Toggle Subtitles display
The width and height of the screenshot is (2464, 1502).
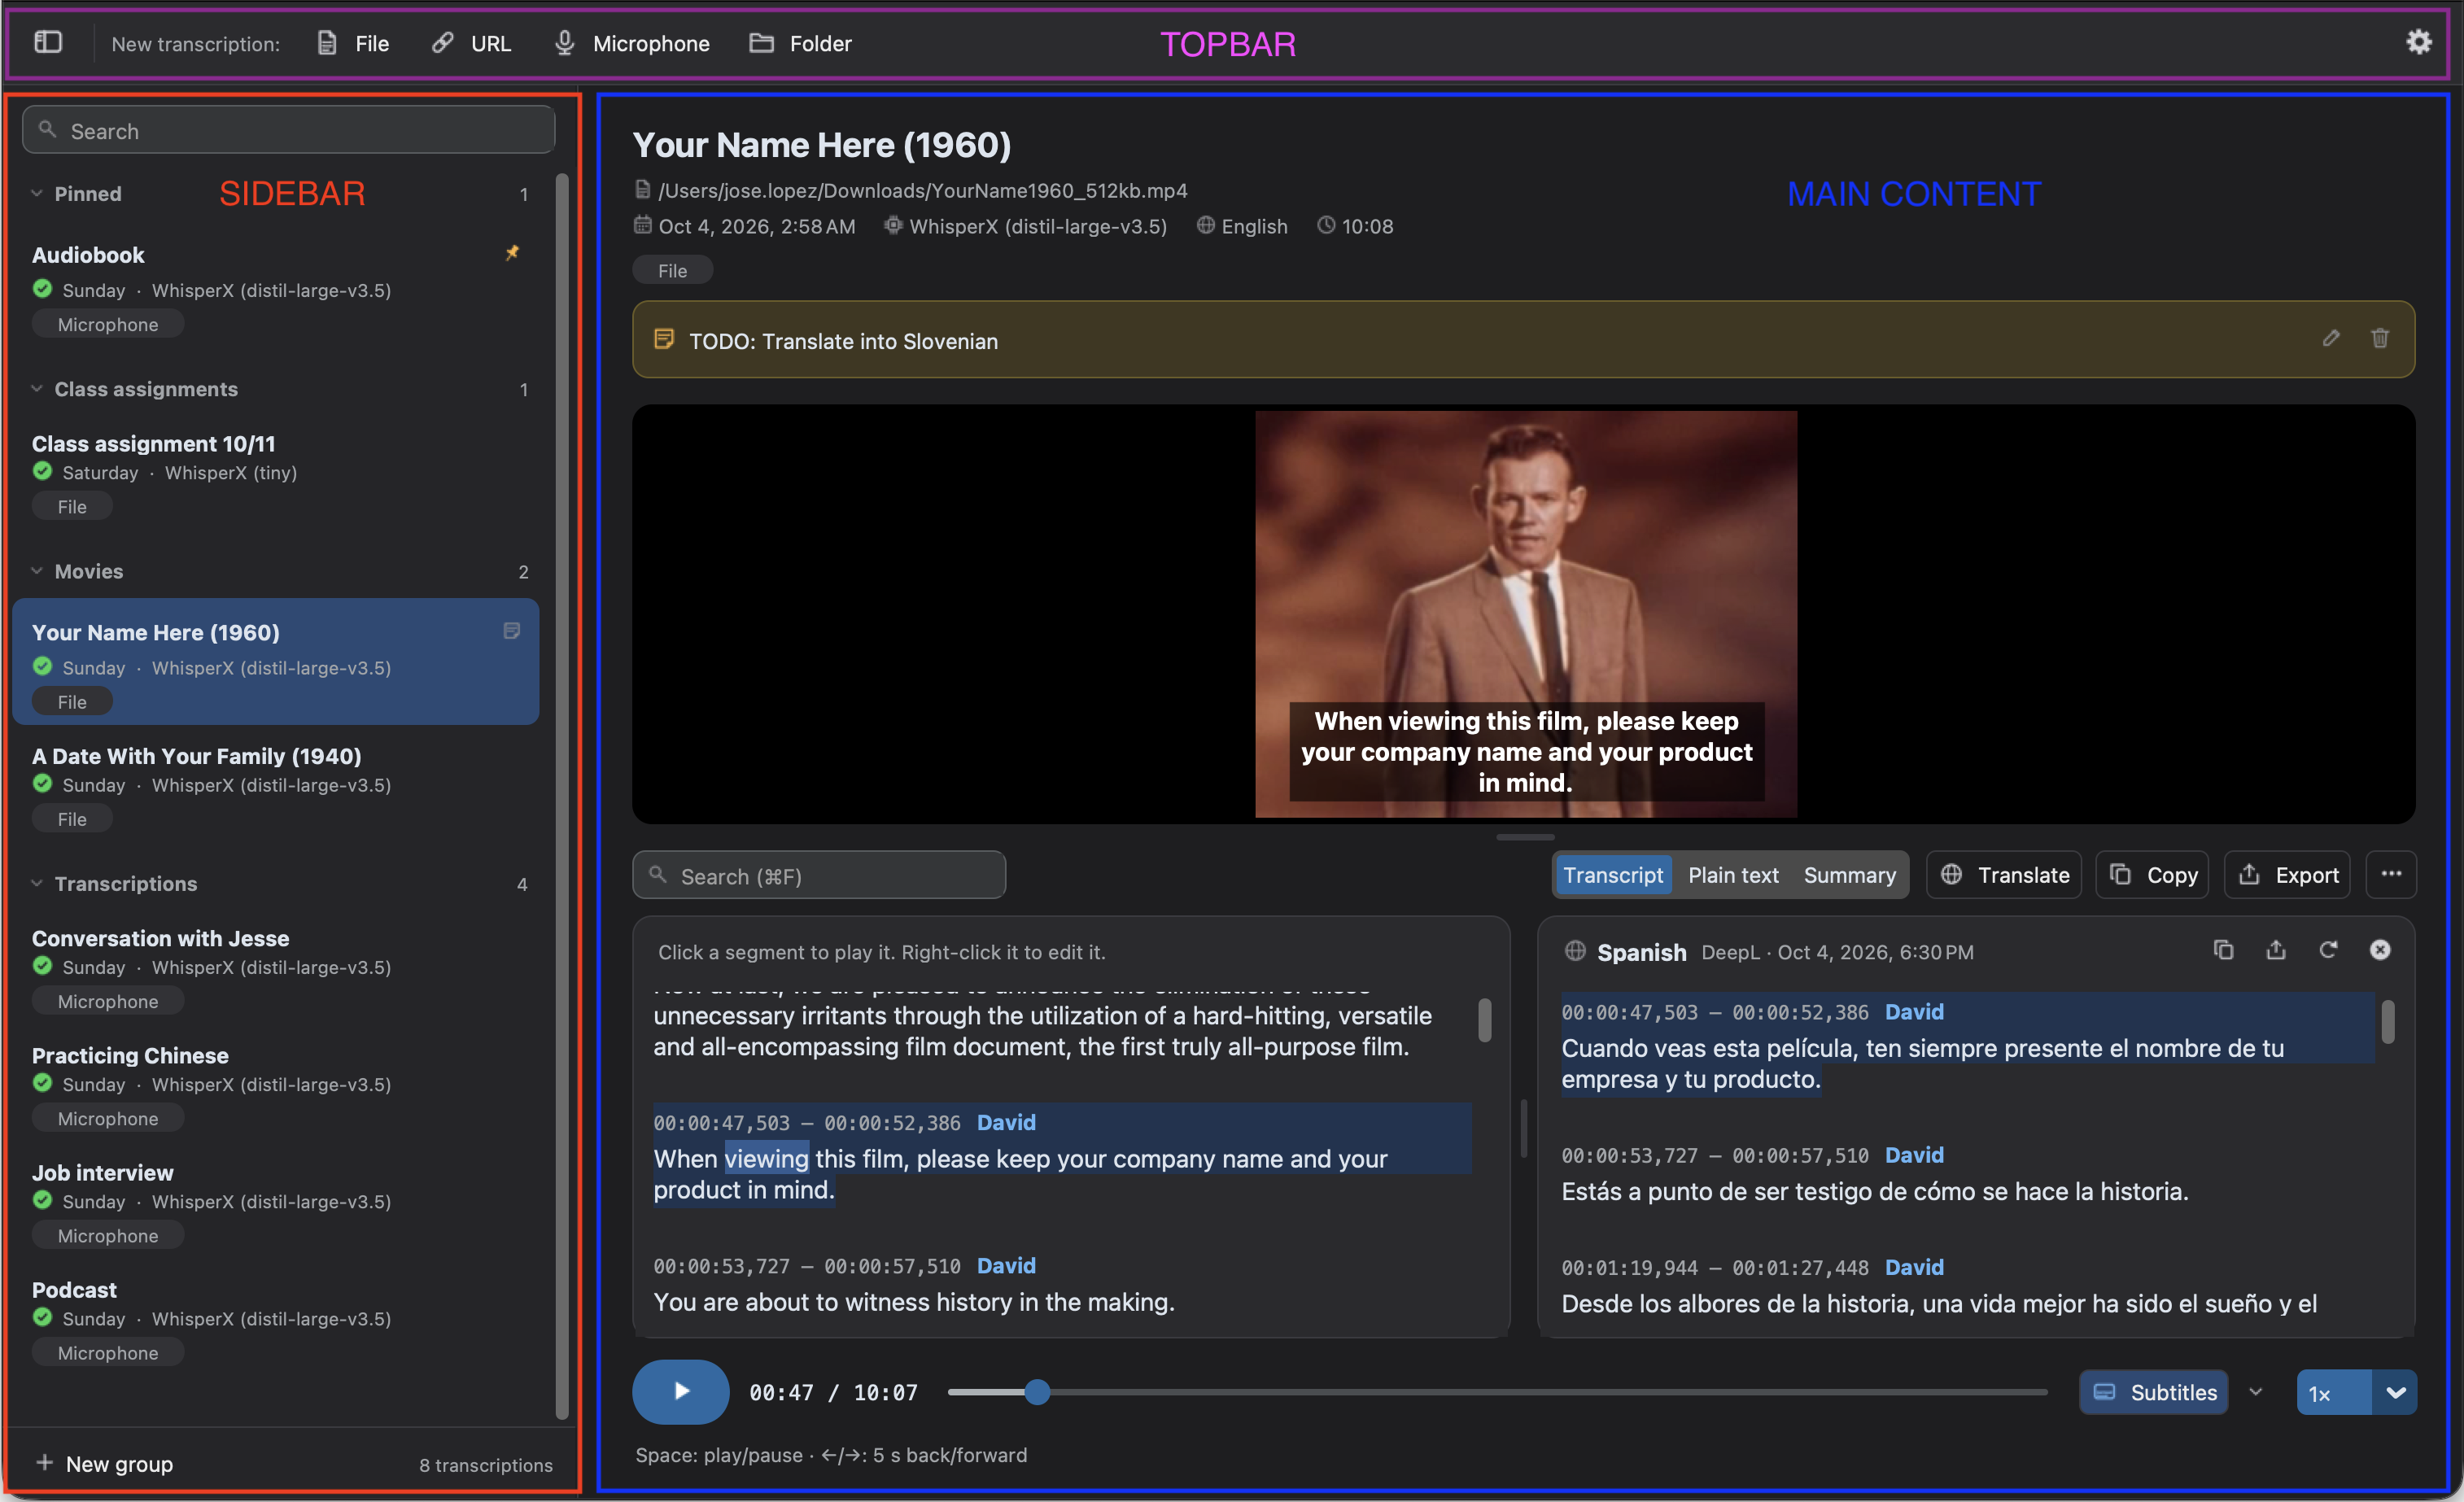click(2153, 1392)
